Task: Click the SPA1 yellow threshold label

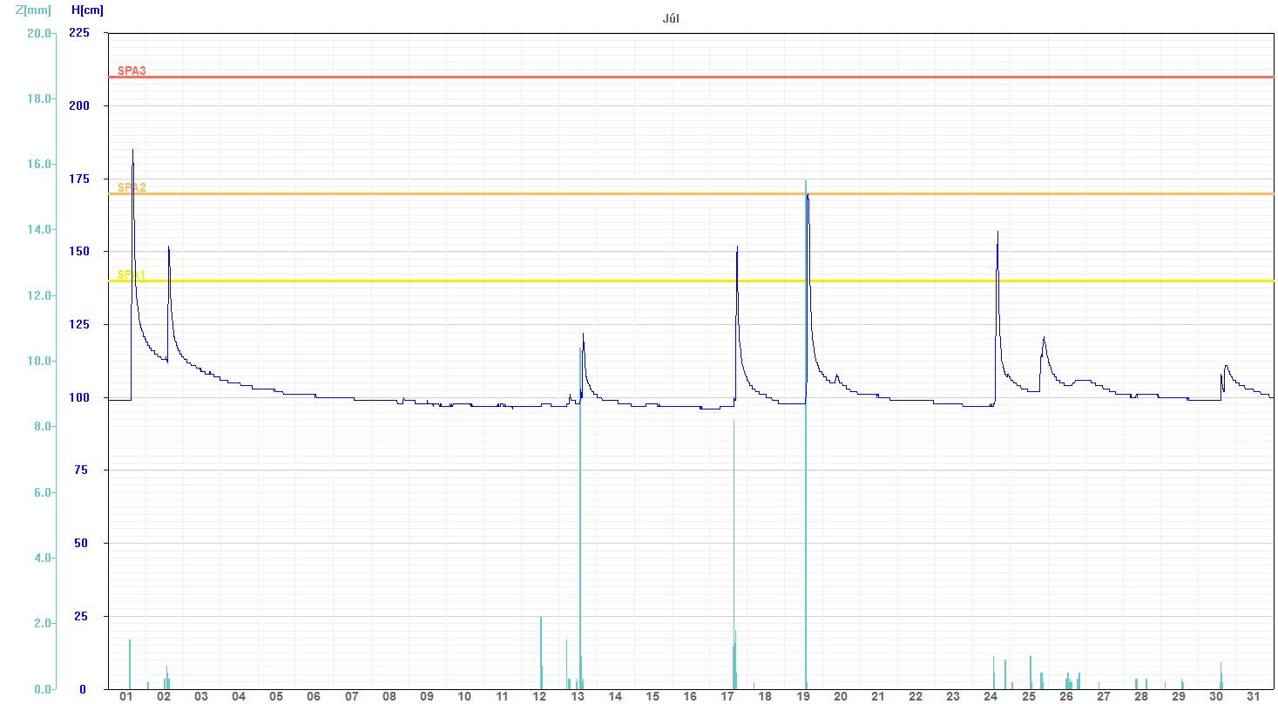Action: point(132,274)
